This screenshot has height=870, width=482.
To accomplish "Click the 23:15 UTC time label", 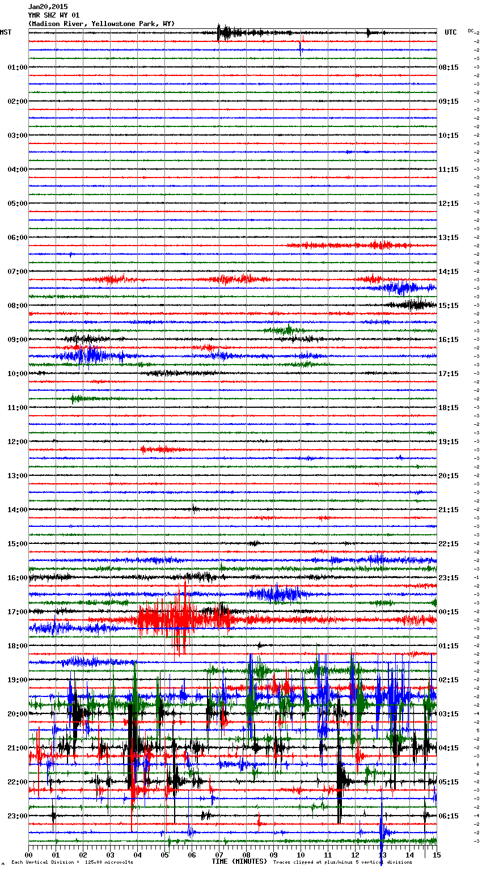I will point(449,578).
